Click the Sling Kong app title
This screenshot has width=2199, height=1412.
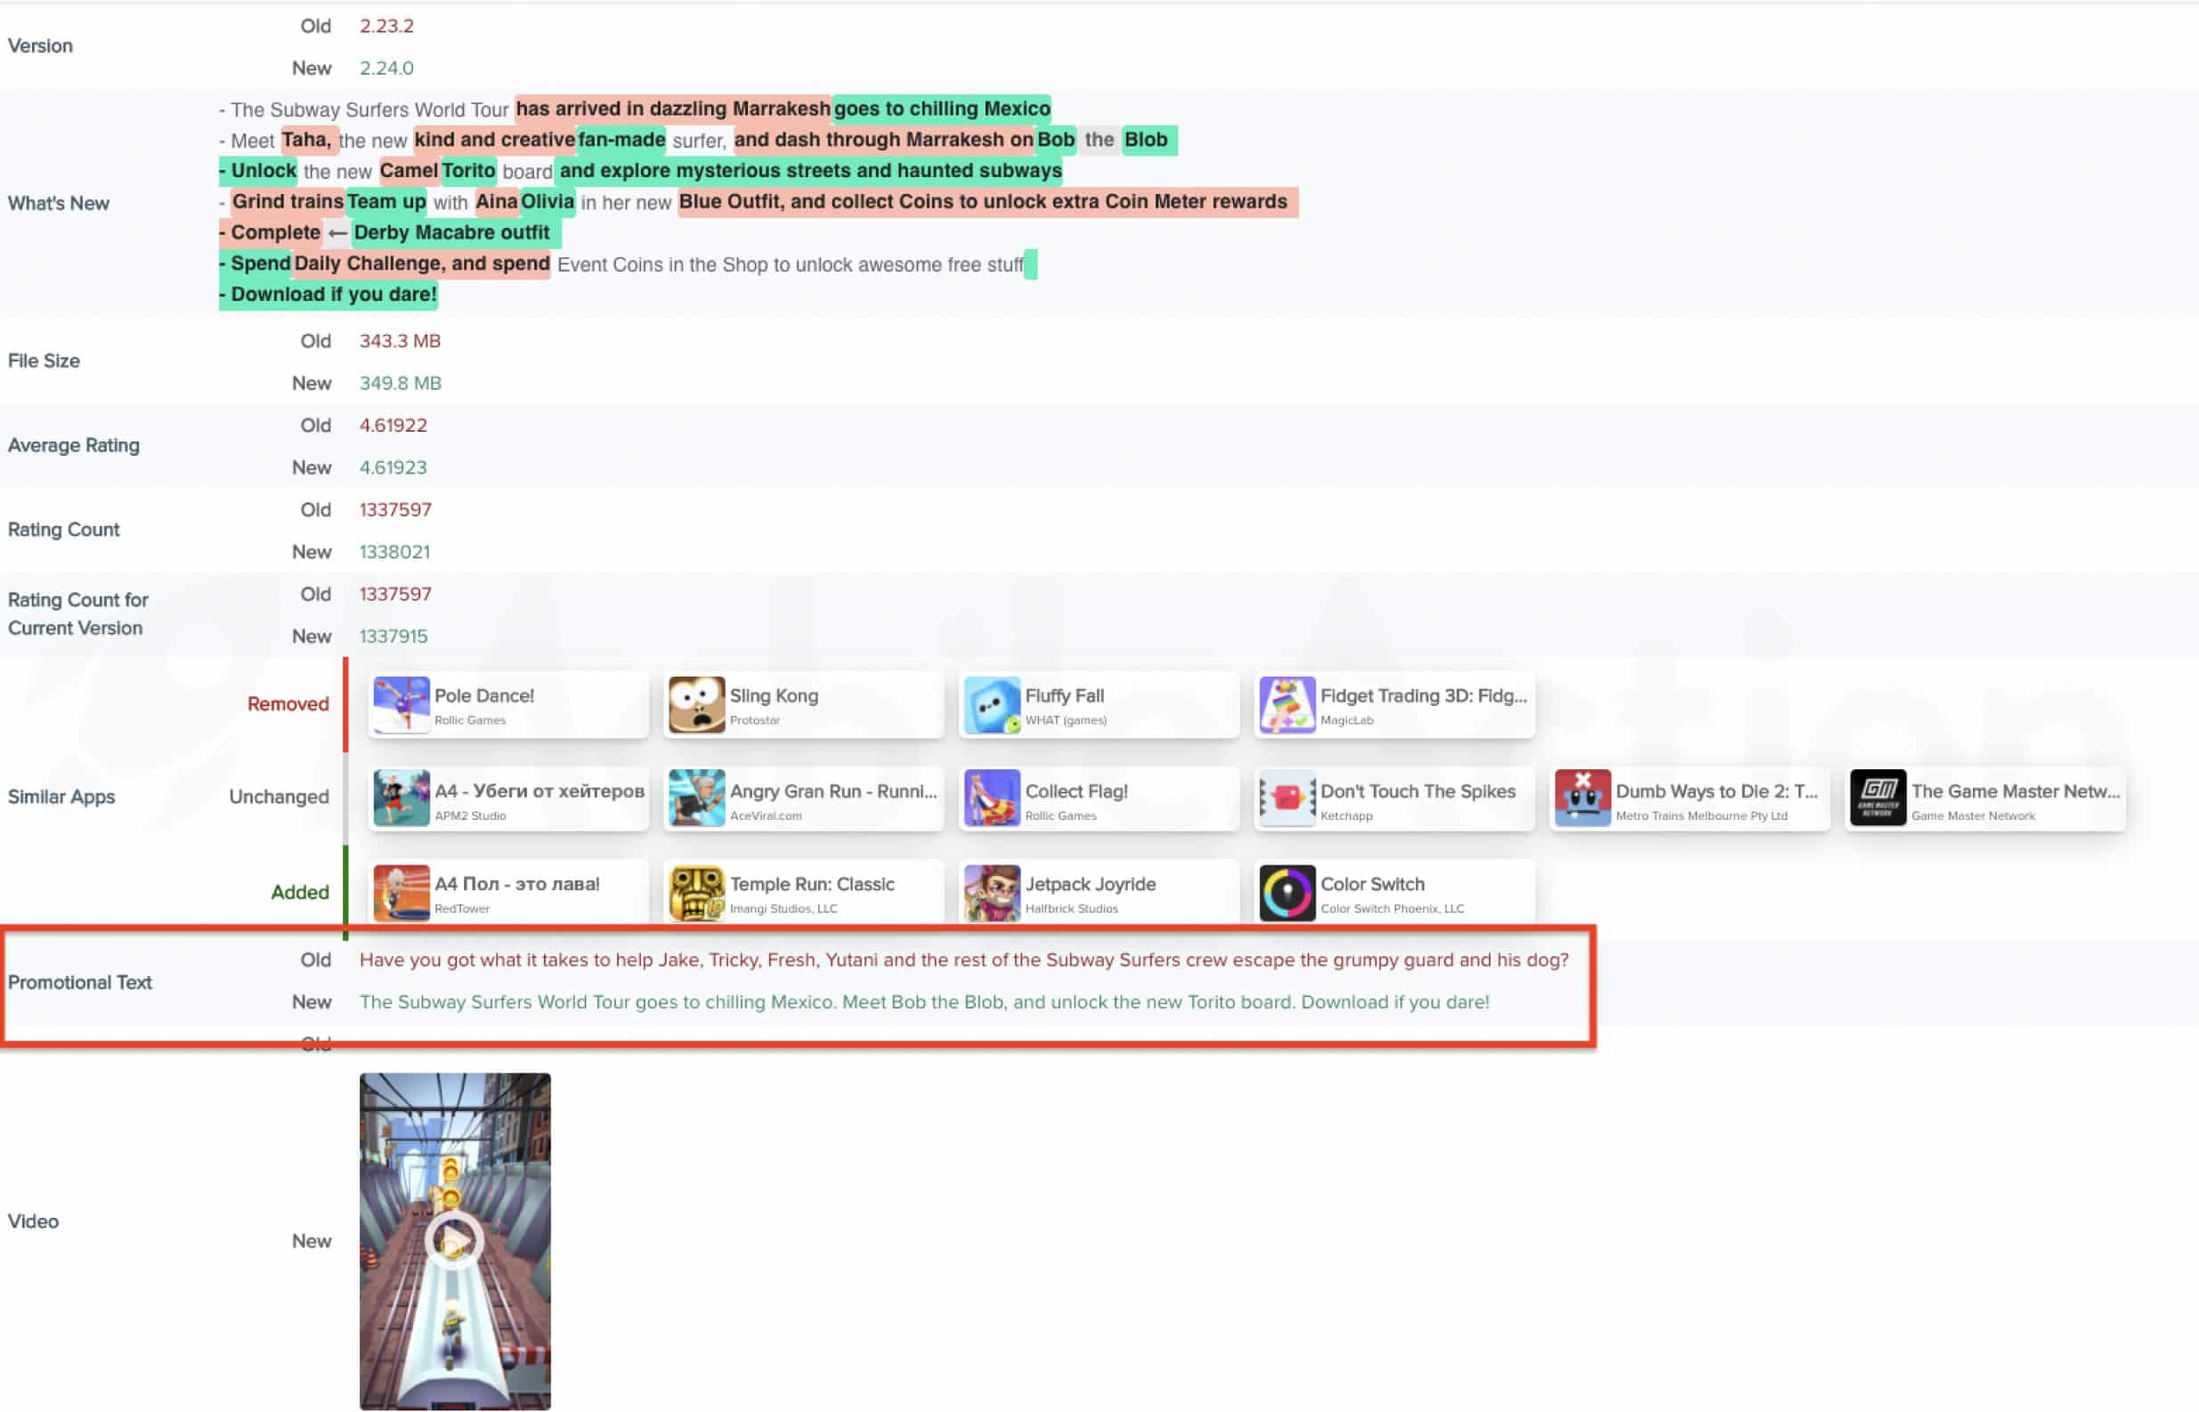pyautogui.click(x=774, y=696)
